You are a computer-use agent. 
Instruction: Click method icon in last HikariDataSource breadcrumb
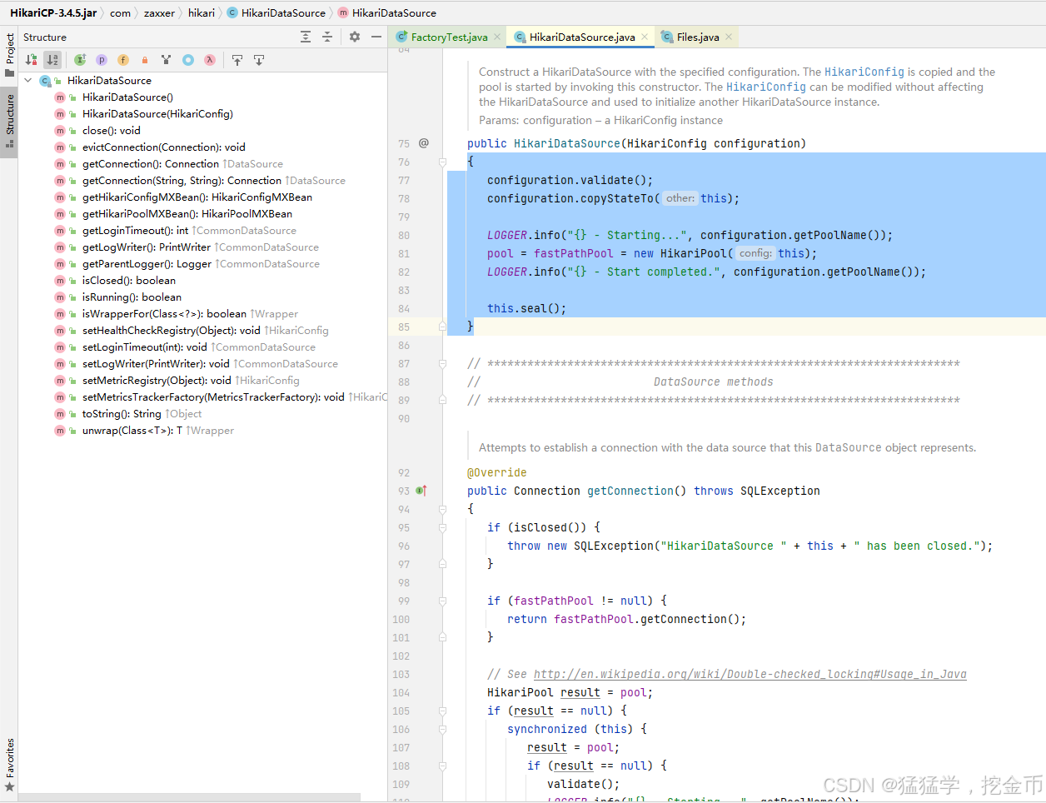pyautogui.click(x=343, y=12)
